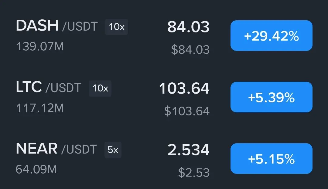This screenshot has height=189, width=328.
Task: Click the DASH 10x leverage badge
Action: (x=117, y=27)
